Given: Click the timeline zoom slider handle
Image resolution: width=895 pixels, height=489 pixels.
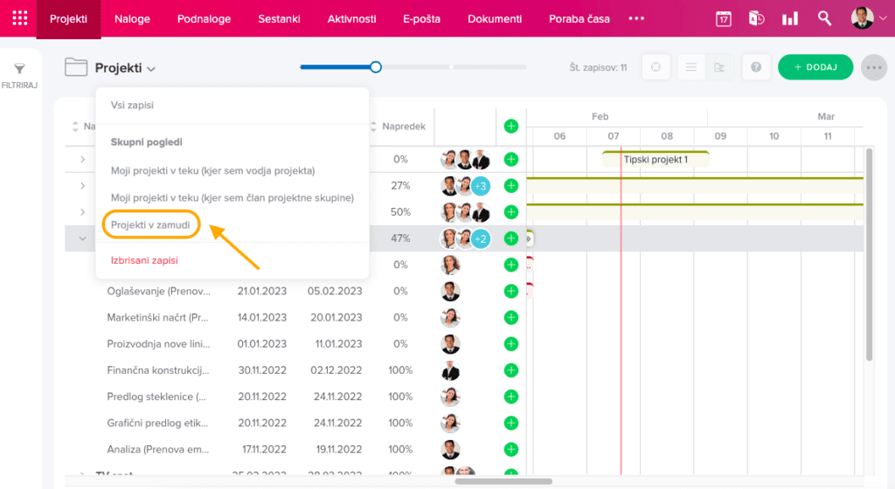Looking at the screenshot, I should coord(376,66).
